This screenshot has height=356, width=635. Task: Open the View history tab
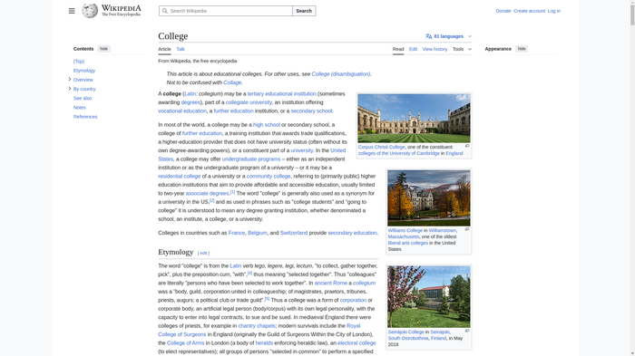435,49
